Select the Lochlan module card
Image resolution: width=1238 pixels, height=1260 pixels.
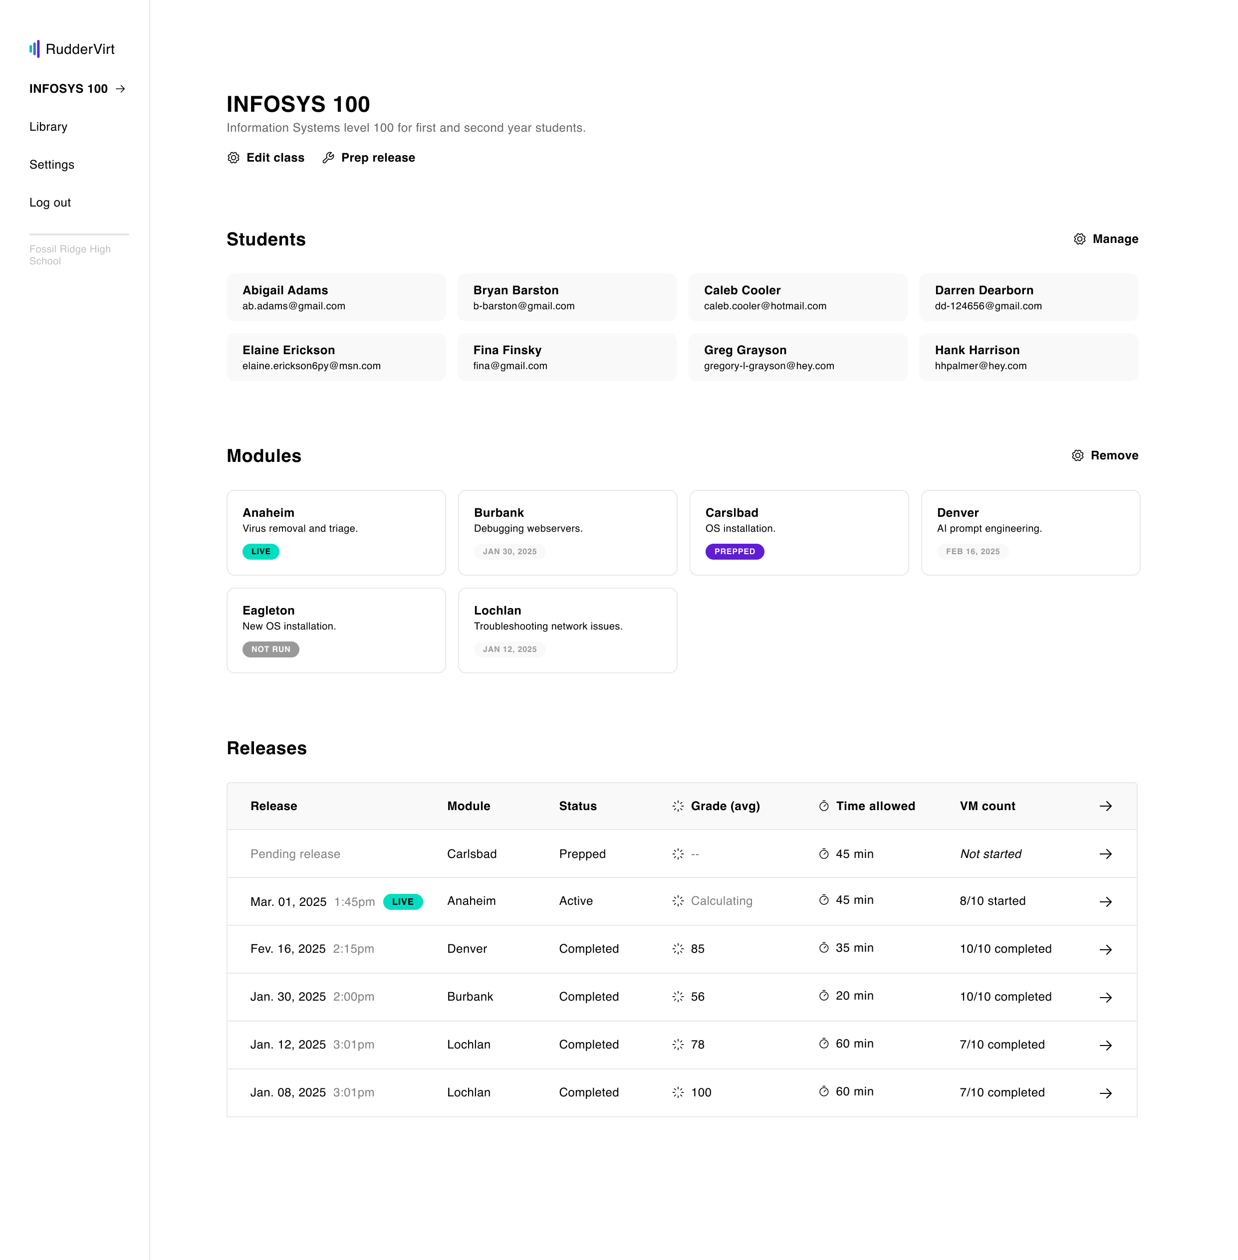pos(567,630)
